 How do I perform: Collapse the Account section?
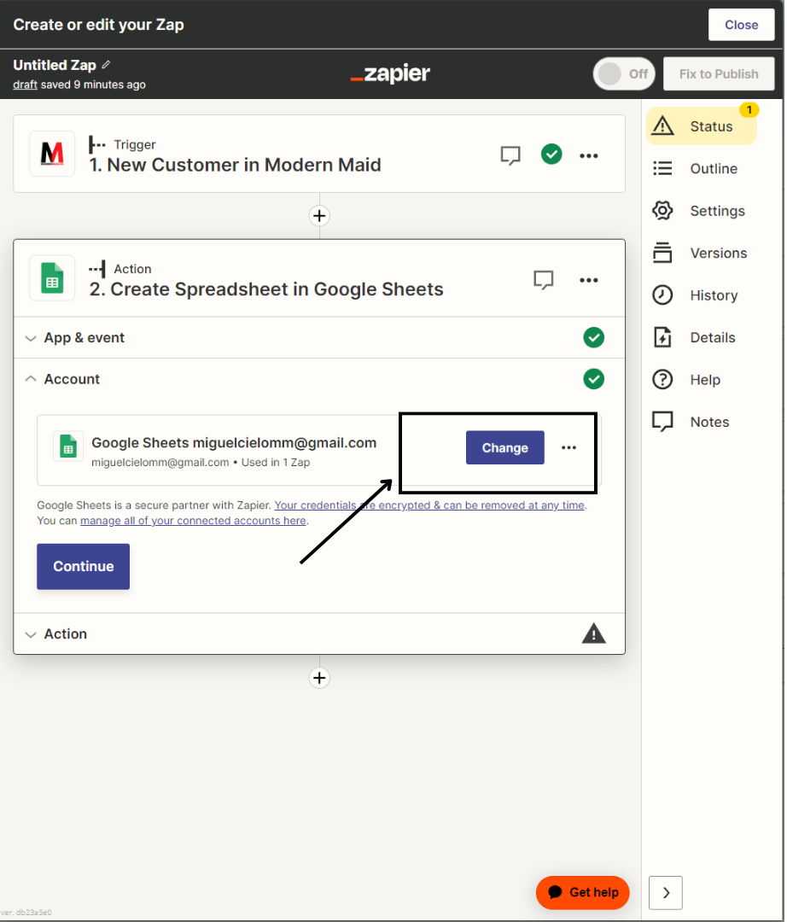click(72, 379)
